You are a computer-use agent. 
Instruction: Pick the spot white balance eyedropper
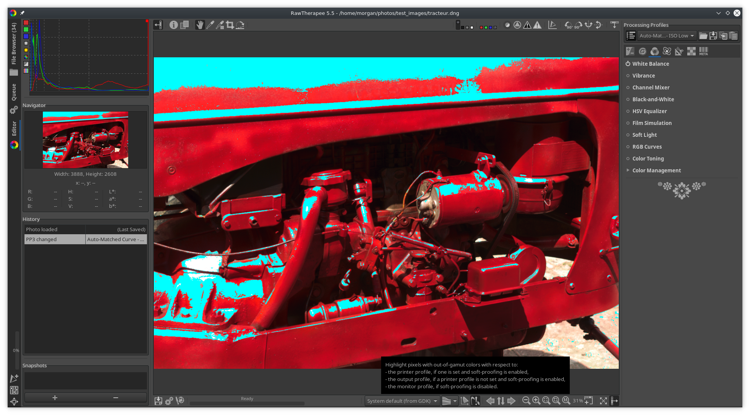tap(210, 25)
